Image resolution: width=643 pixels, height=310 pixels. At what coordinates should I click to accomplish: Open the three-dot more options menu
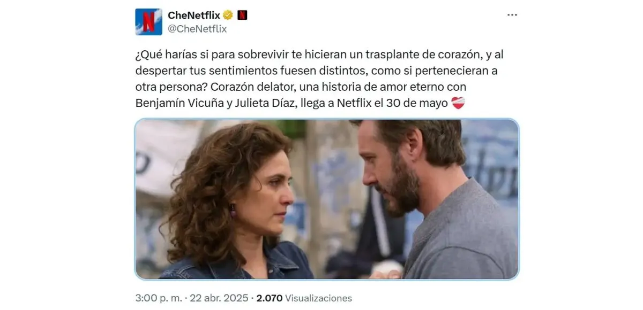512,15
